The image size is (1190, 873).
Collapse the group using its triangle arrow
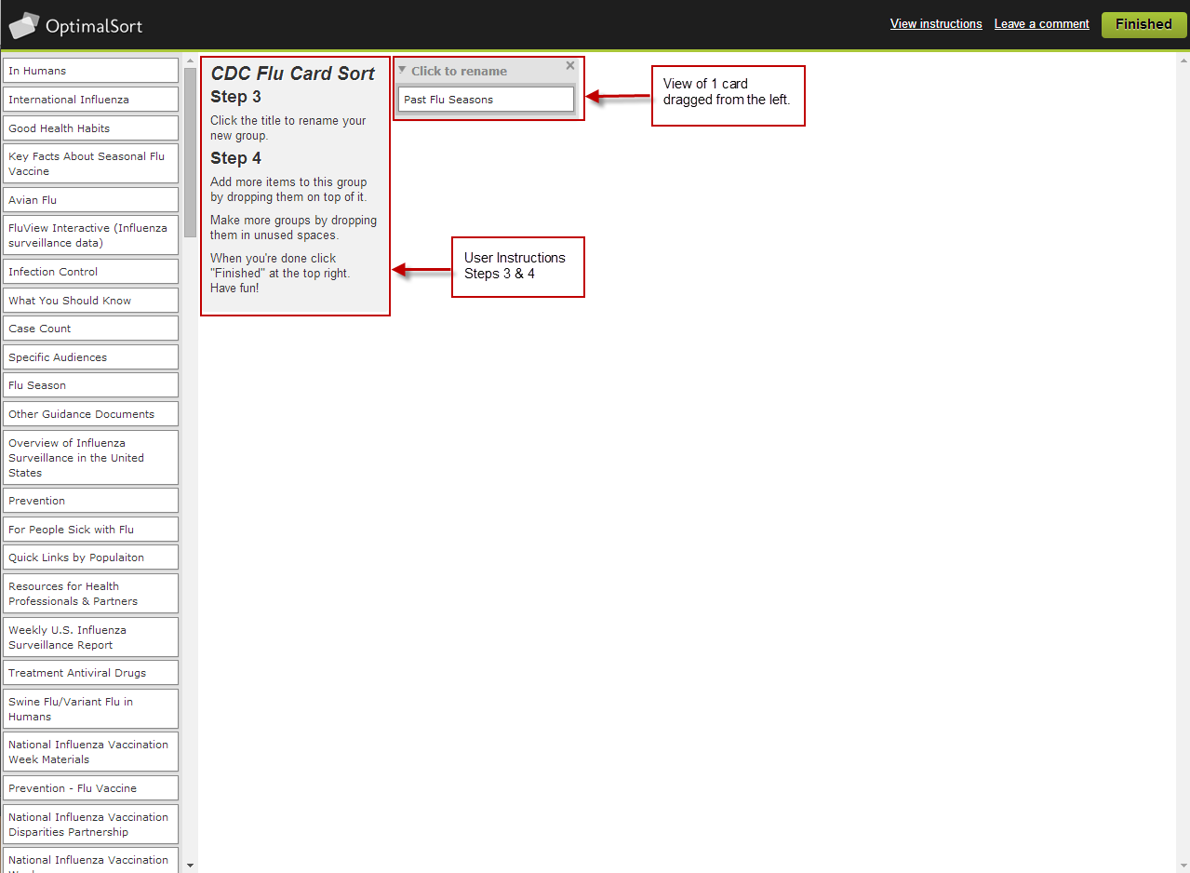coord(402,70)
